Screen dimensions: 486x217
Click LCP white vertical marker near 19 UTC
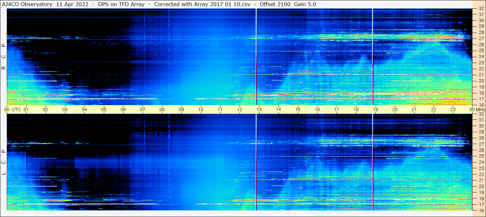tap(373, 162)
